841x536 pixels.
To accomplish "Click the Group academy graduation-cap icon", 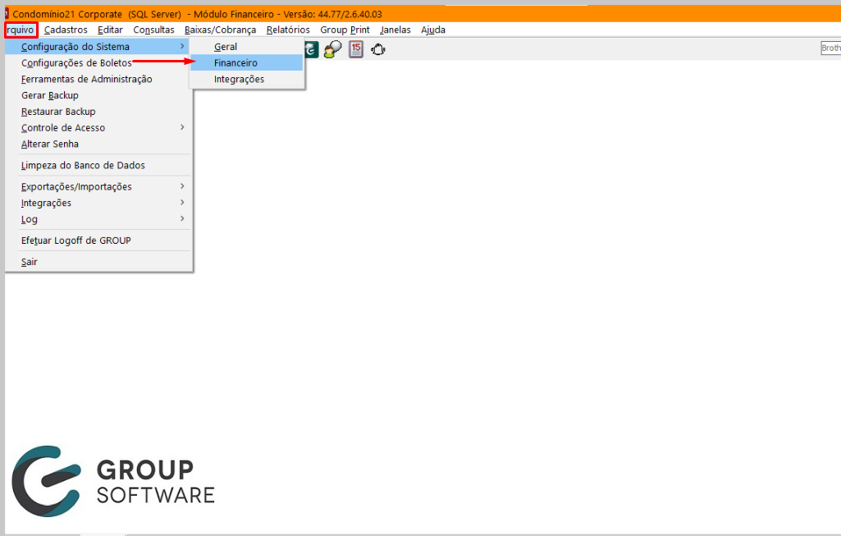I will 312,49.
